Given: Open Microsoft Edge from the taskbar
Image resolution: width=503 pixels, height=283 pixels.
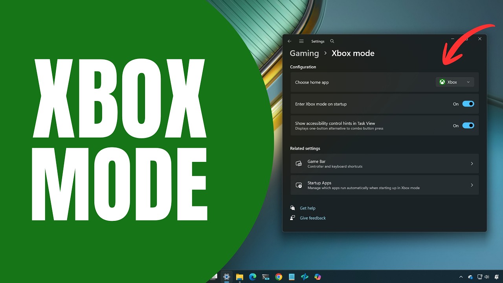Looking at the screenshot, I should point(252,277).
